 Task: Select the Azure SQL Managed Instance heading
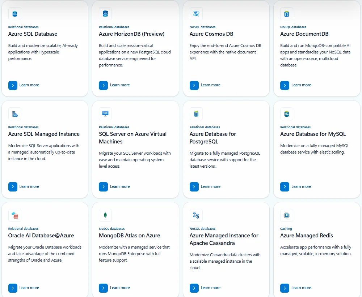44,134
